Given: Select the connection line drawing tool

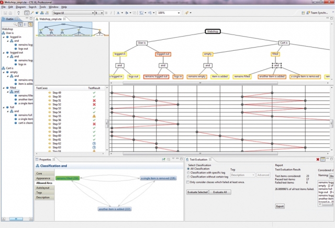Looking at the screenshot, I should (x=32, y=13).
